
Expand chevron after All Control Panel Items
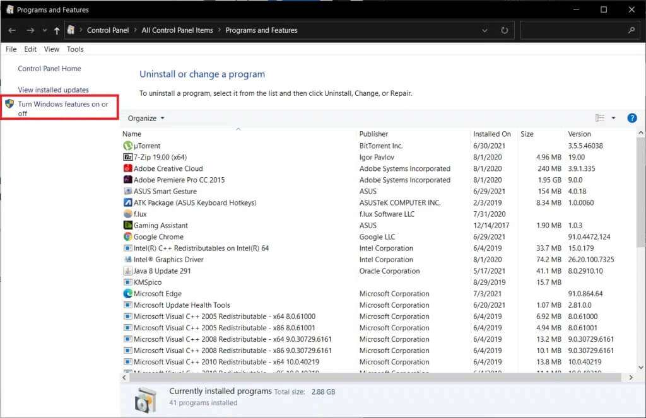coord(219,30)
